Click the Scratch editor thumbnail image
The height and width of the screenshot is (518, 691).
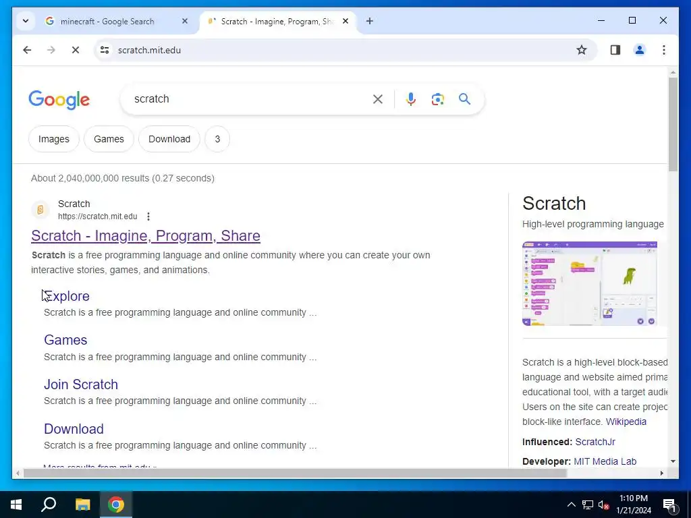(x=590, y=284)
